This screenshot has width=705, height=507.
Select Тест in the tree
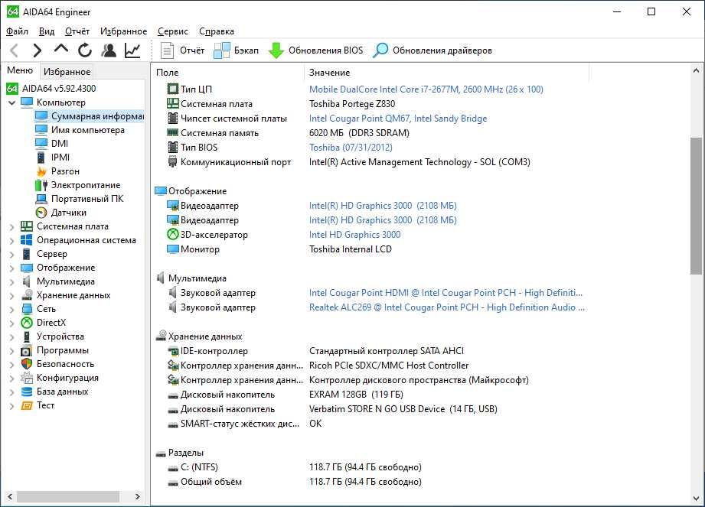45,405
